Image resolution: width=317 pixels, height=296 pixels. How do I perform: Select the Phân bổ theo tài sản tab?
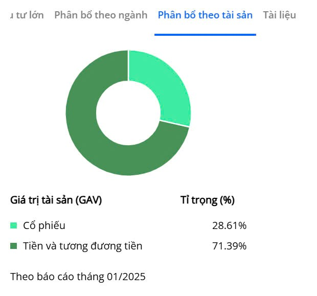point(205,15)
